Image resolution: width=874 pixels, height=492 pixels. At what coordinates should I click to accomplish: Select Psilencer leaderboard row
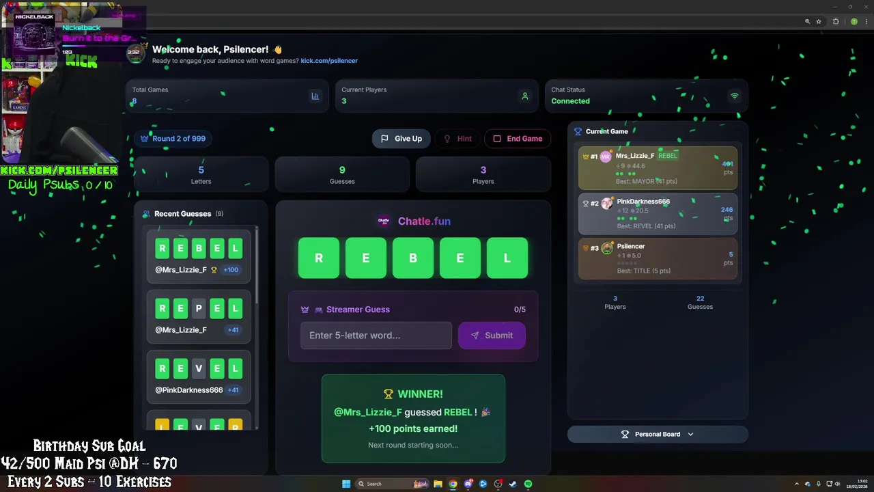pos(658,258)
